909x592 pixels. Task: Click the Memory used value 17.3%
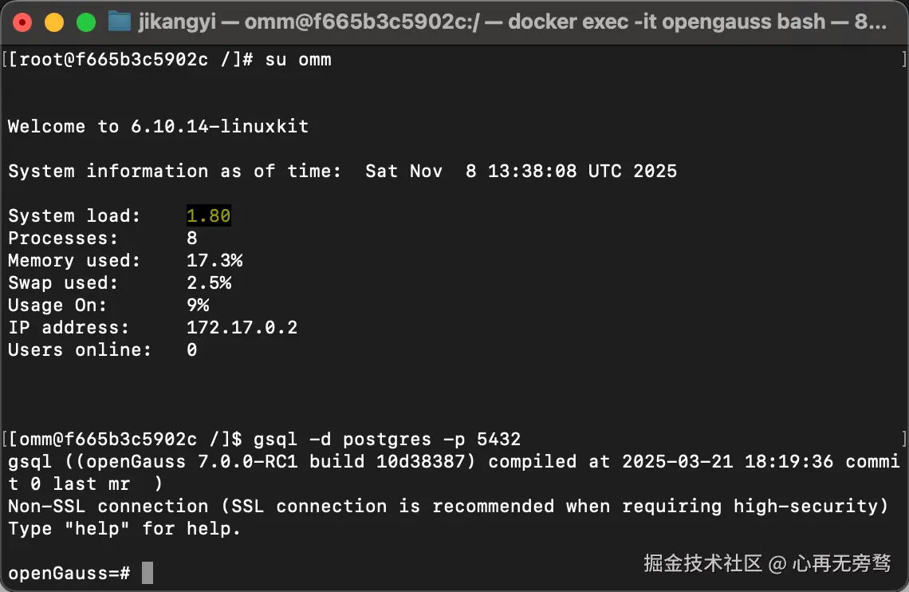[x=214, y=260]
